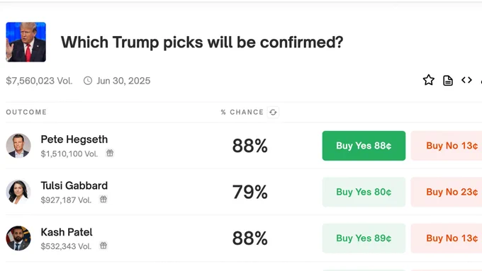Click gift icon next to Pete Hegseth volume
Screen dimensions: 482x271
click(x=110, y=153)
